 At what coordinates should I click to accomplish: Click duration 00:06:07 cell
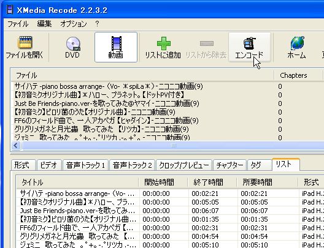click(x=254, y=211)
